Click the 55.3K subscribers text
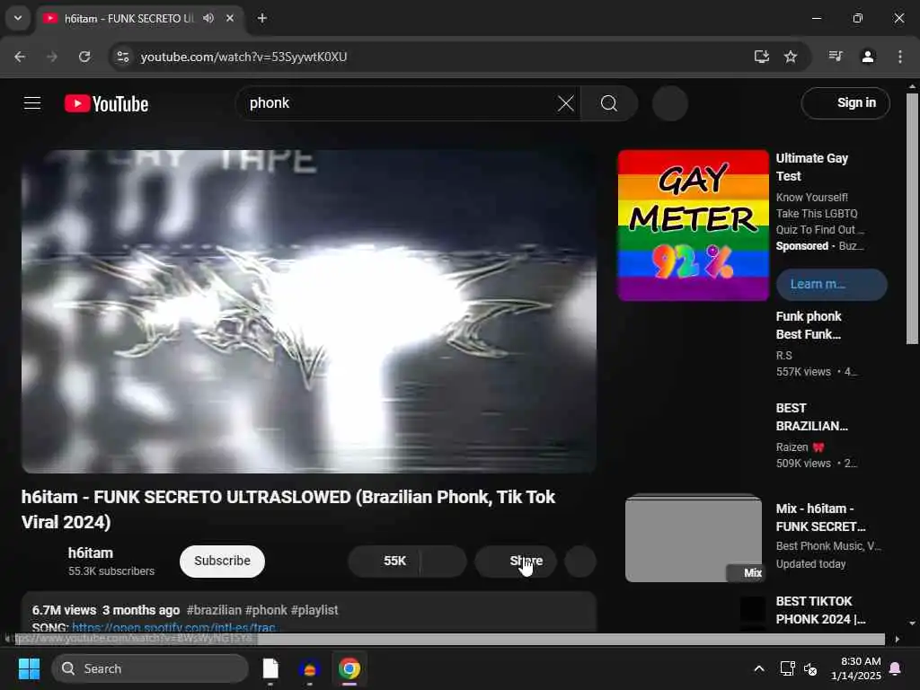Image resolution: width=920 pixels, height=690 pixels. click(111, 571)
